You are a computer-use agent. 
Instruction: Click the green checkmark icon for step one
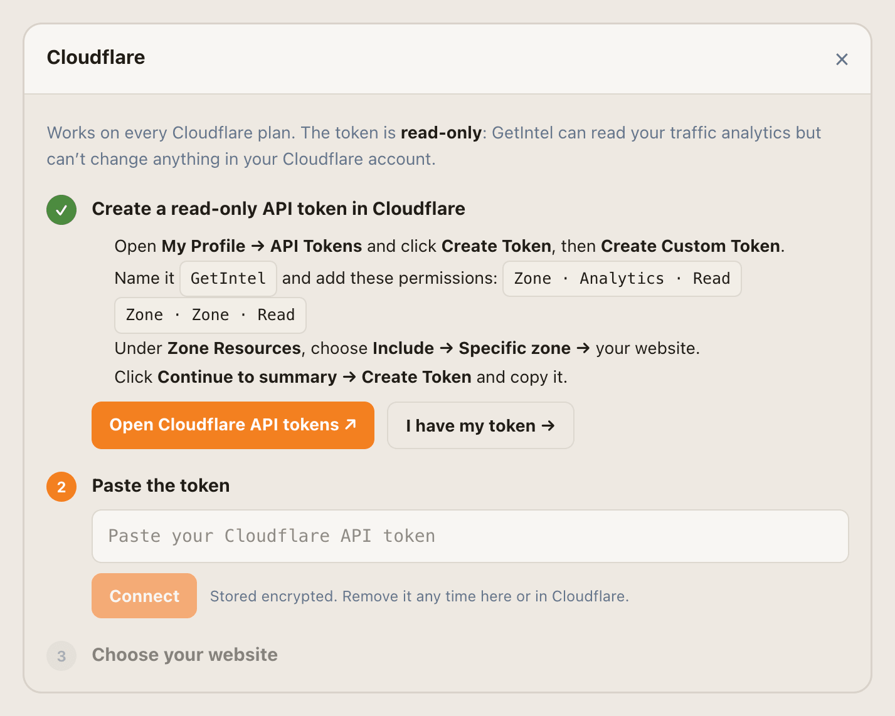click(61, 210)
